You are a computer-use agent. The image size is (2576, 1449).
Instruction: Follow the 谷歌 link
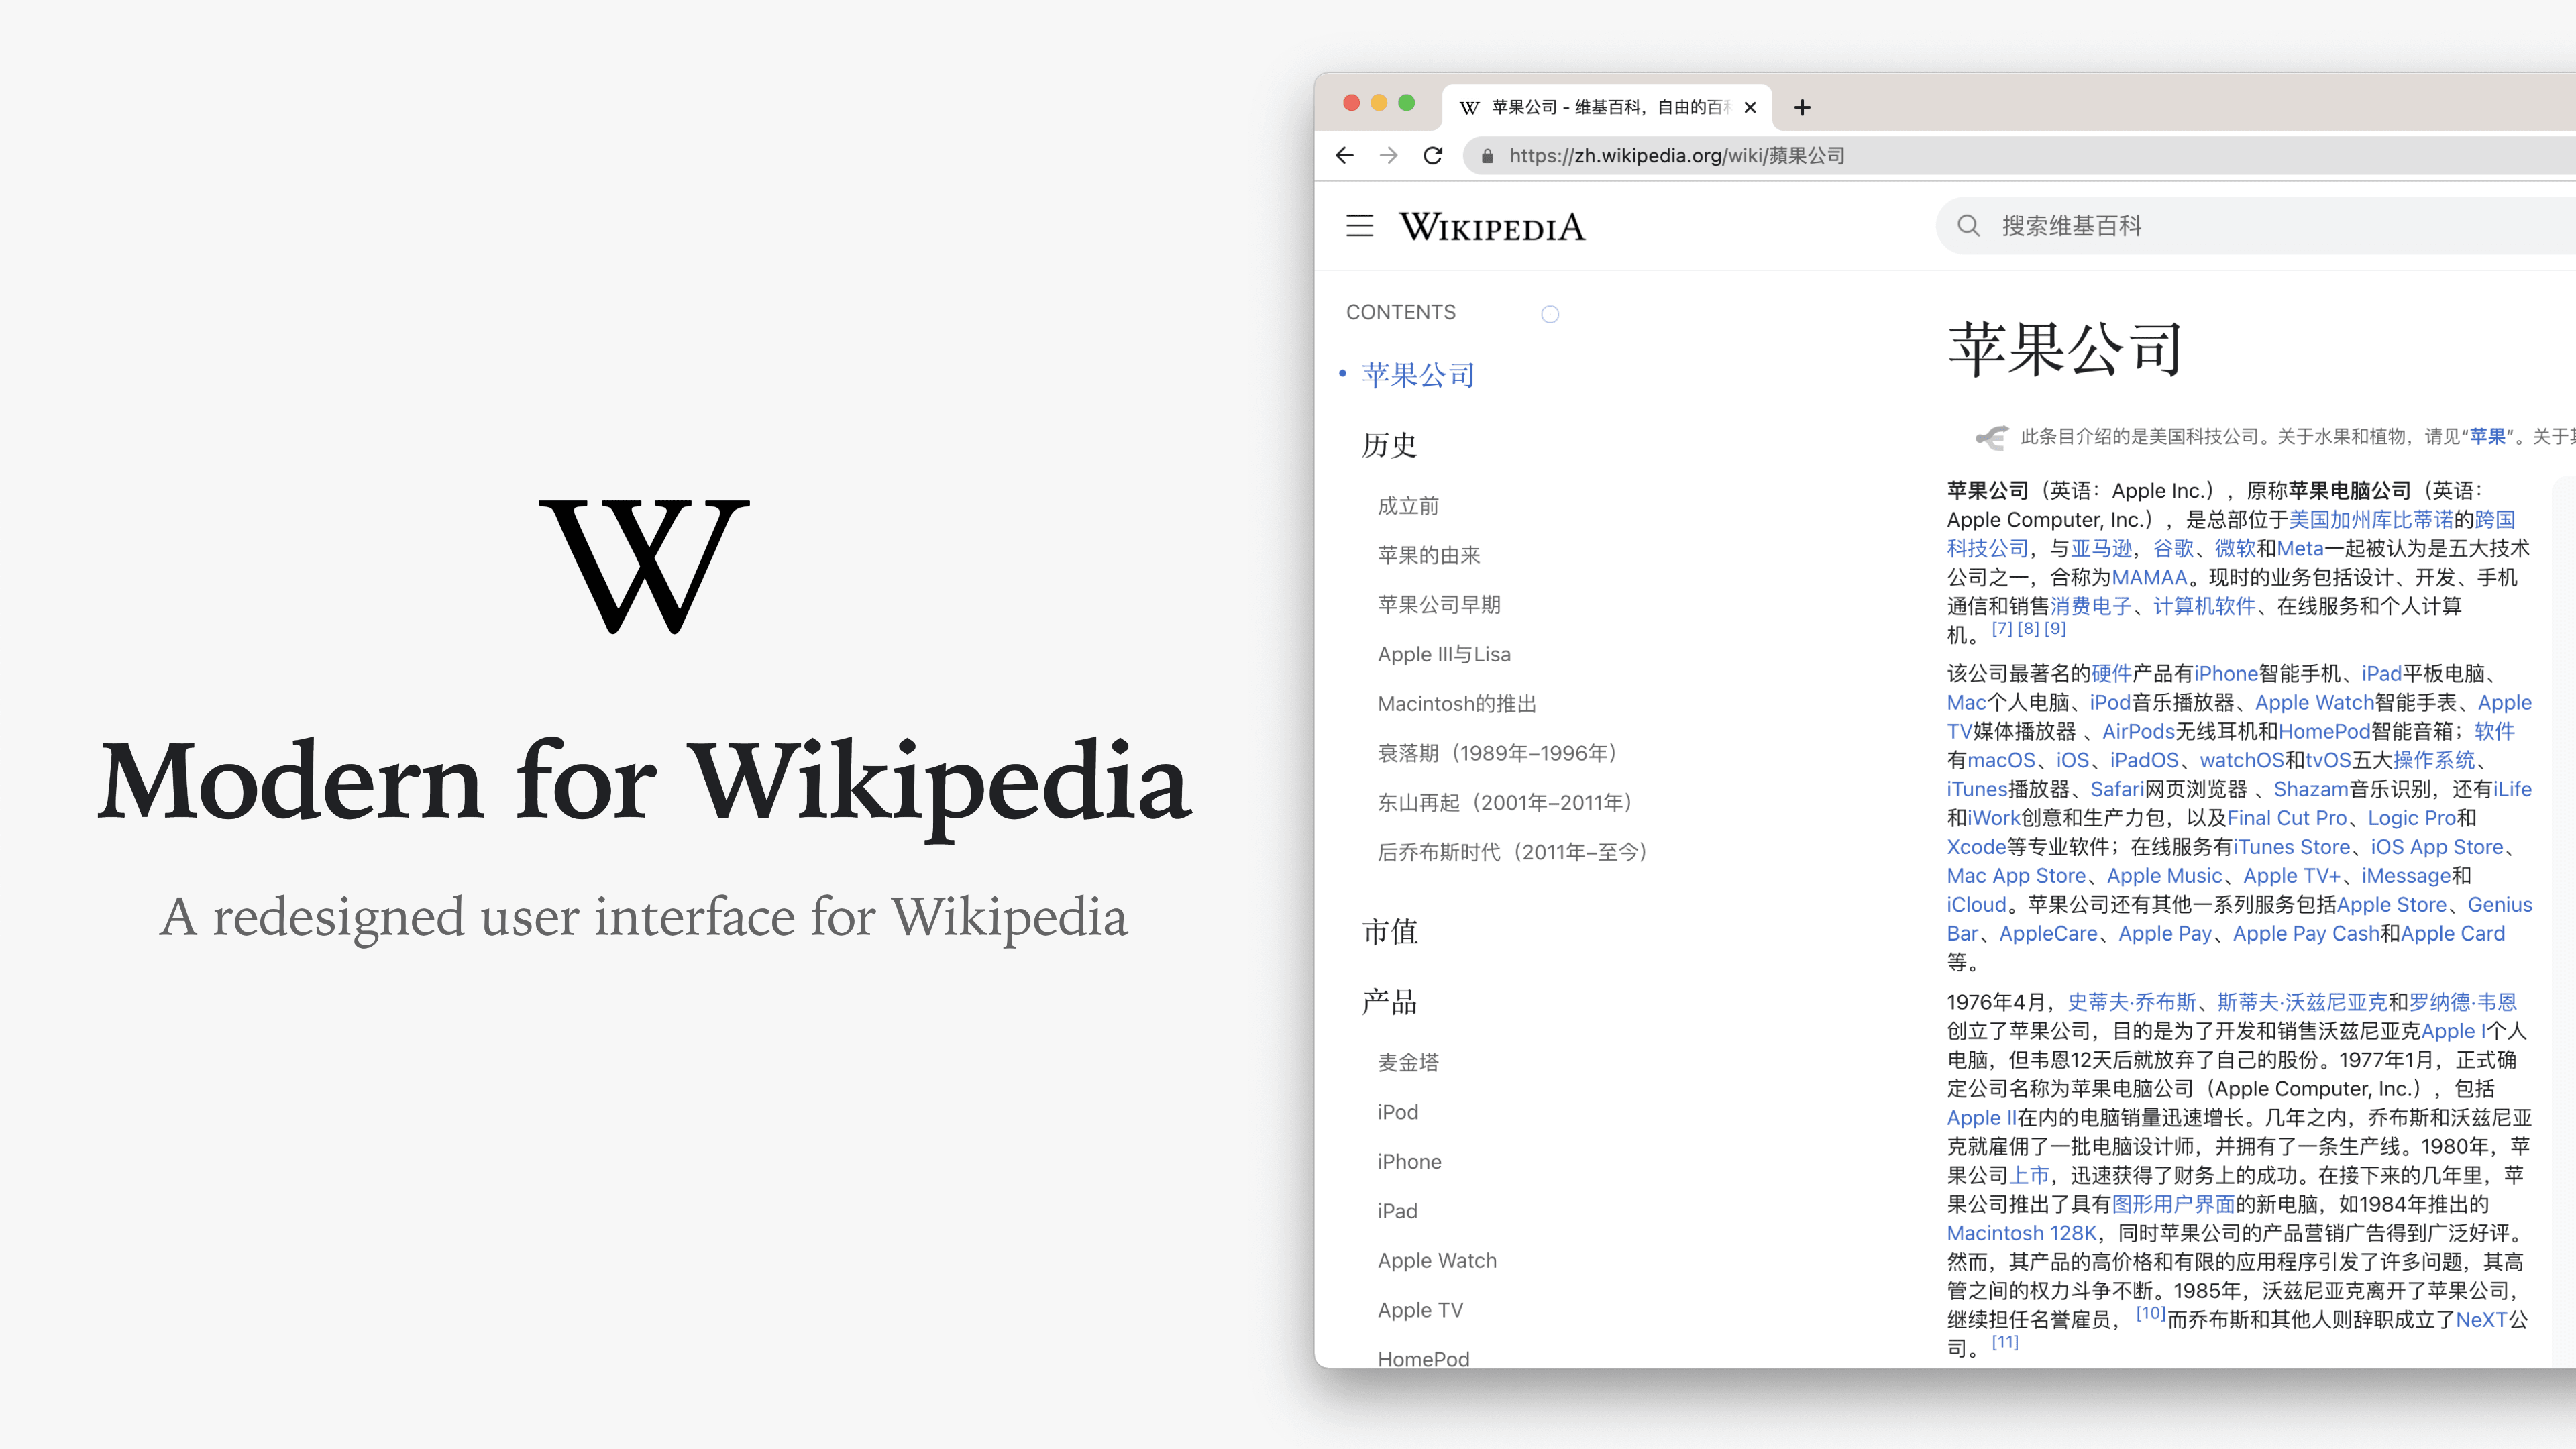pos(2173,549)
